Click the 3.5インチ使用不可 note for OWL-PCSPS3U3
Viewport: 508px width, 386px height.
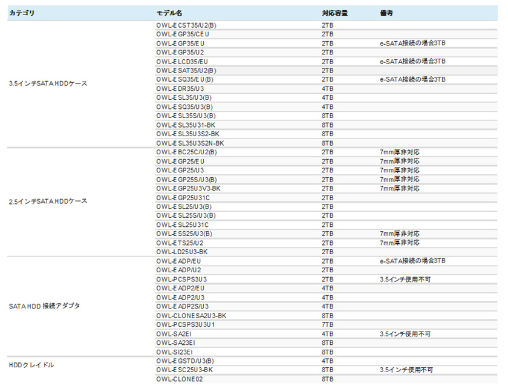pos(405,280)
